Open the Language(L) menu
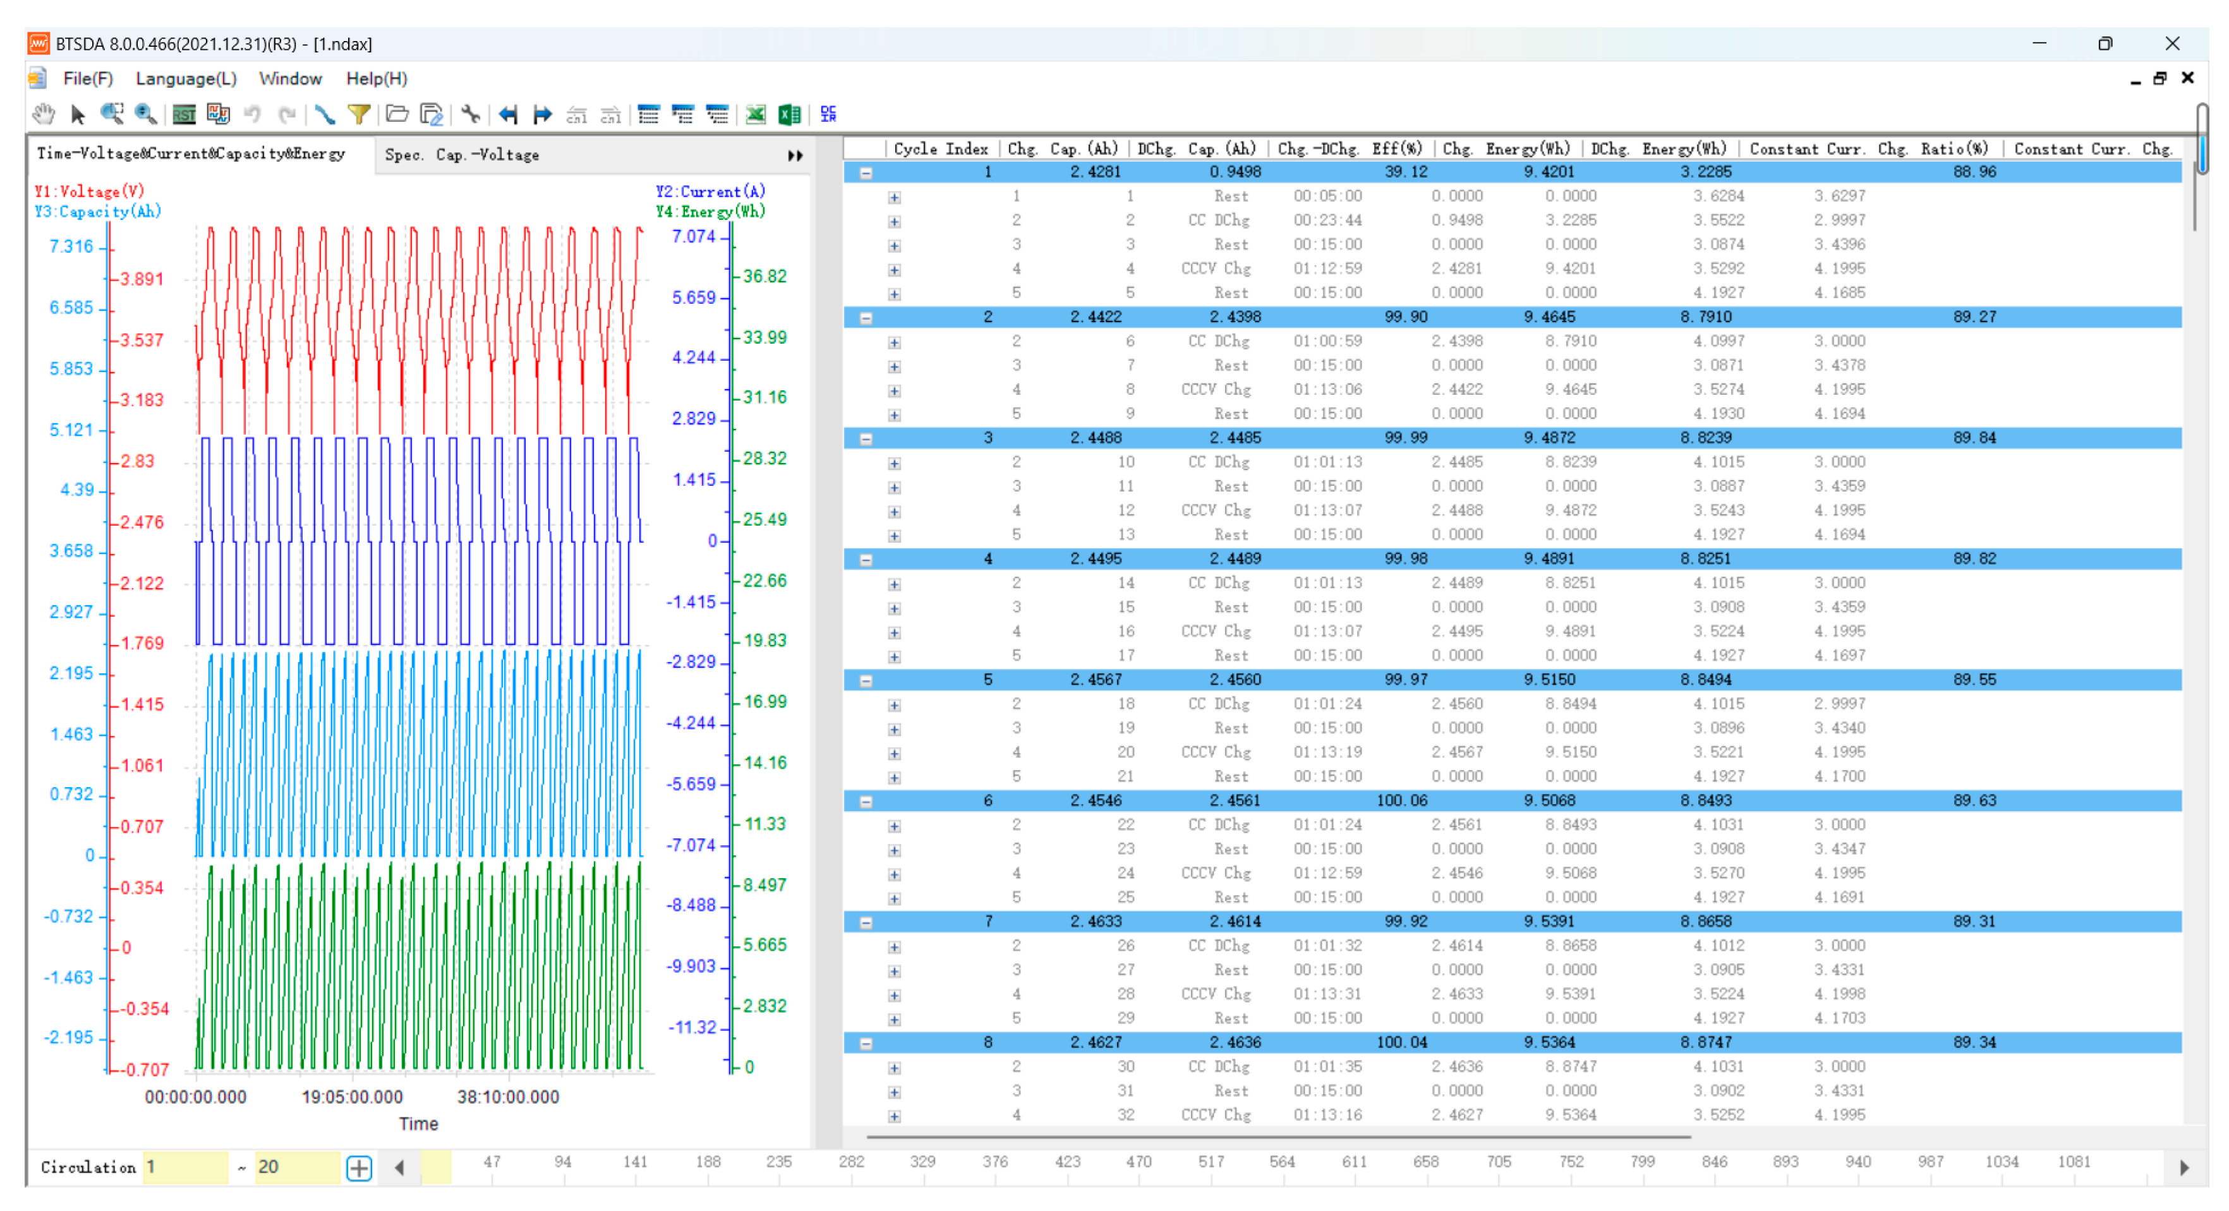The width and height of the screenshot is (2229, 1211). point(185,79)
